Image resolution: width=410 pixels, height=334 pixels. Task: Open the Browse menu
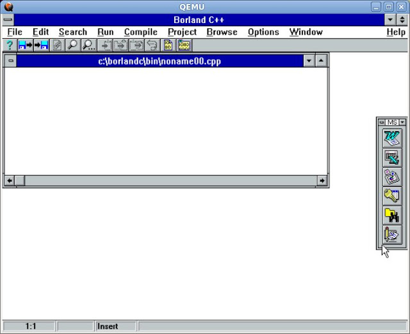pos(222,32)
